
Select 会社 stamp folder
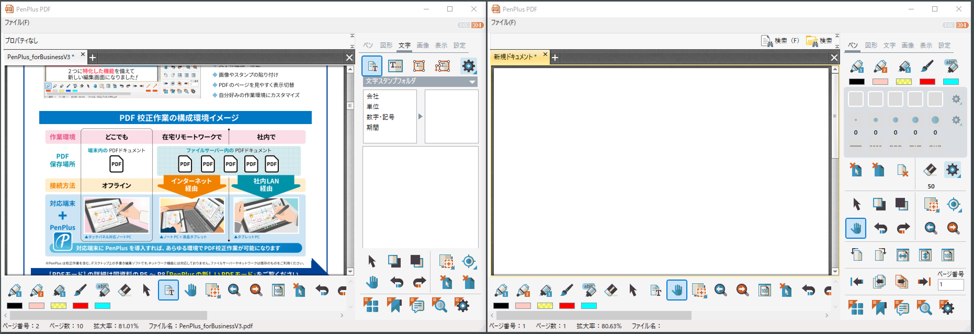pos(372,96)
